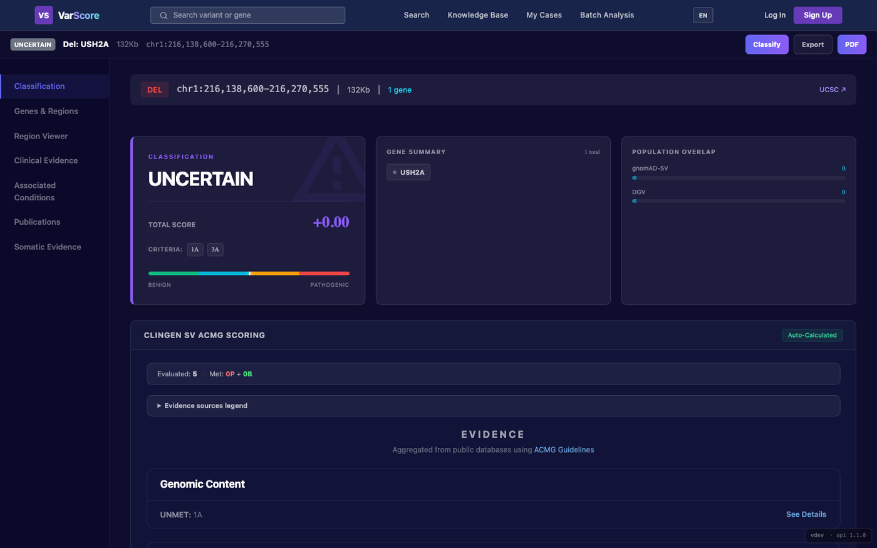Viewport: 877px width, 548px height.
Task: Open Publications in the sidebar
Action: tap(54, 222)
